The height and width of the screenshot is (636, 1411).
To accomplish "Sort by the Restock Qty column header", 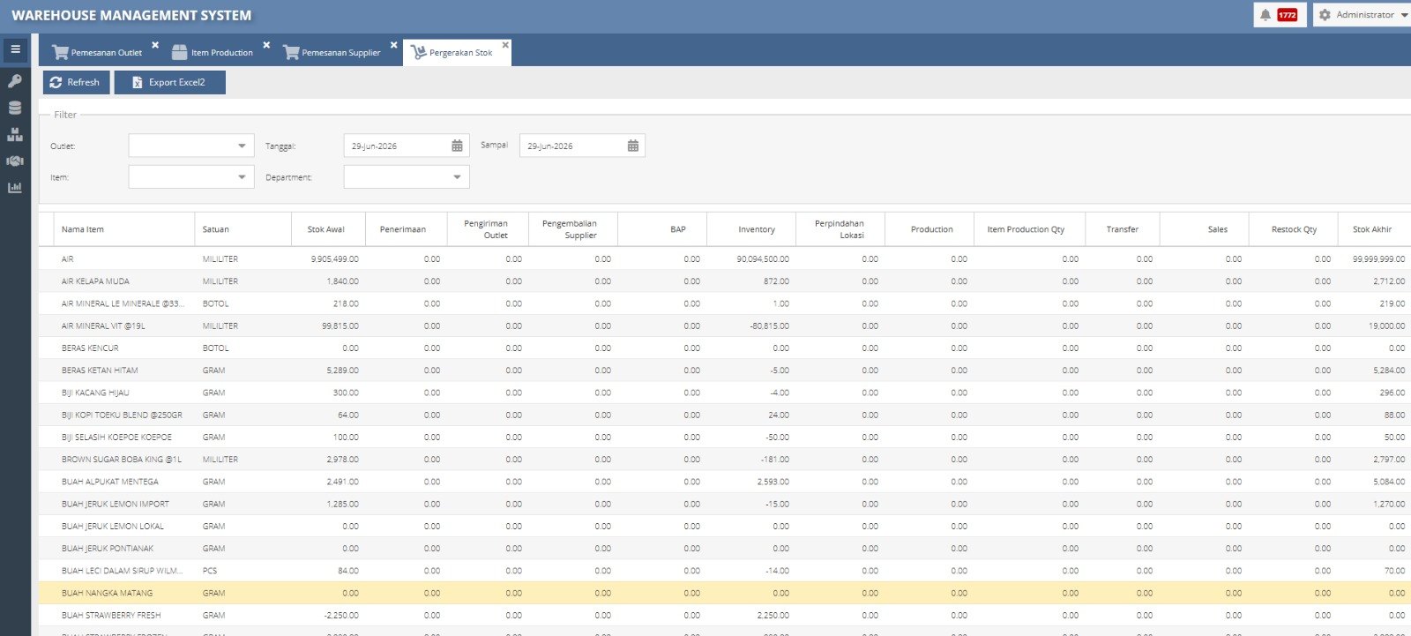I will (1294, 229).
